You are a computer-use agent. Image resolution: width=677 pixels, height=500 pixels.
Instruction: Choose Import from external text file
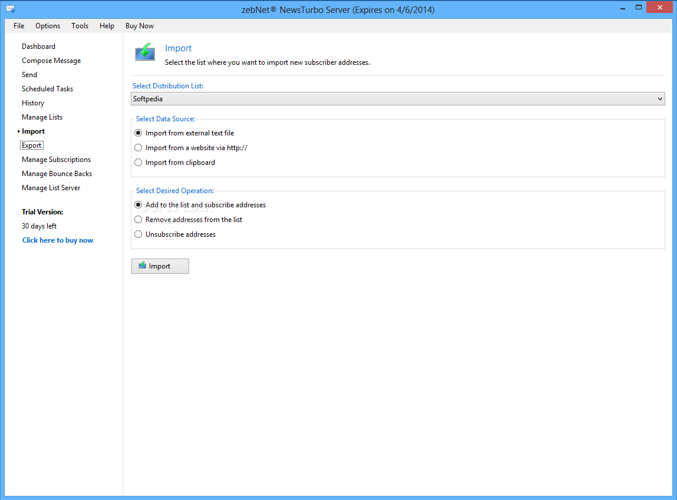(x=185, y=133)
